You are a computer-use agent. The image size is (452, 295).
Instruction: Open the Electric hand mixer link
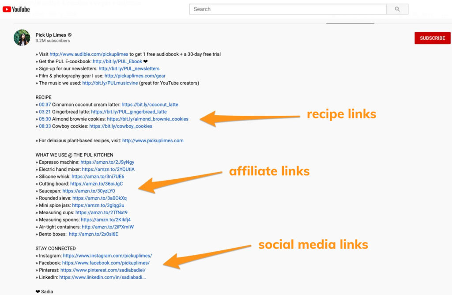[108, 170]
